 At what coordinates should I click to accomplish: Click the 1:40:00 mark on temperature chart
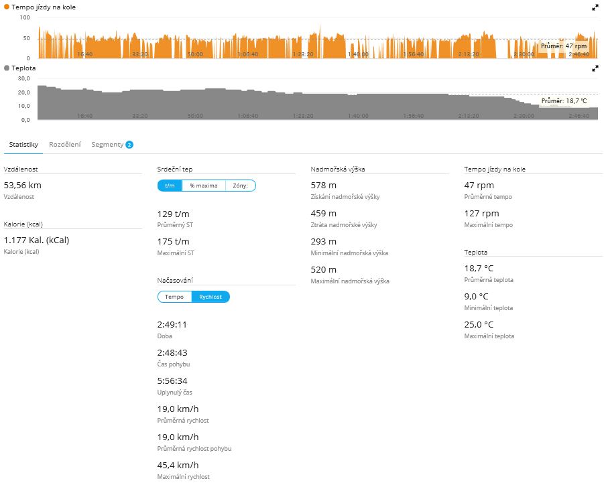[x=358, y=116]
